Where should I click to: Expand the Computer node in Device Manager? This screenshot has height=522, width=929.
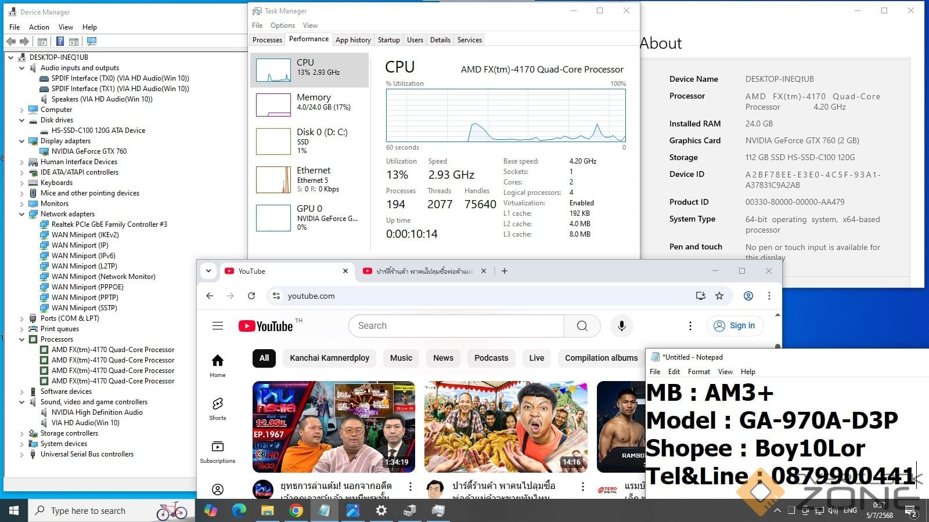22,110
